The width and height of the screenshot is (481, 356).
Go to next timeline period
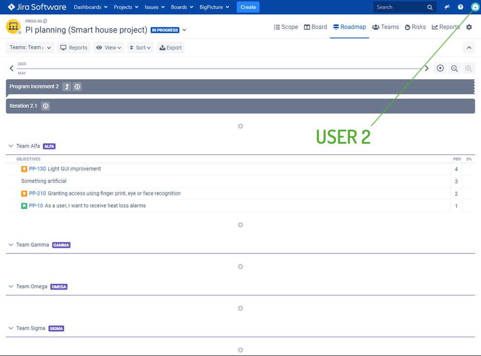point(427,68)
